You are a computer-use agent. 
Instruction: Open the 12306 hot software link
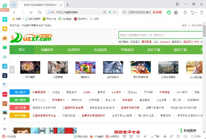[87, 92]
